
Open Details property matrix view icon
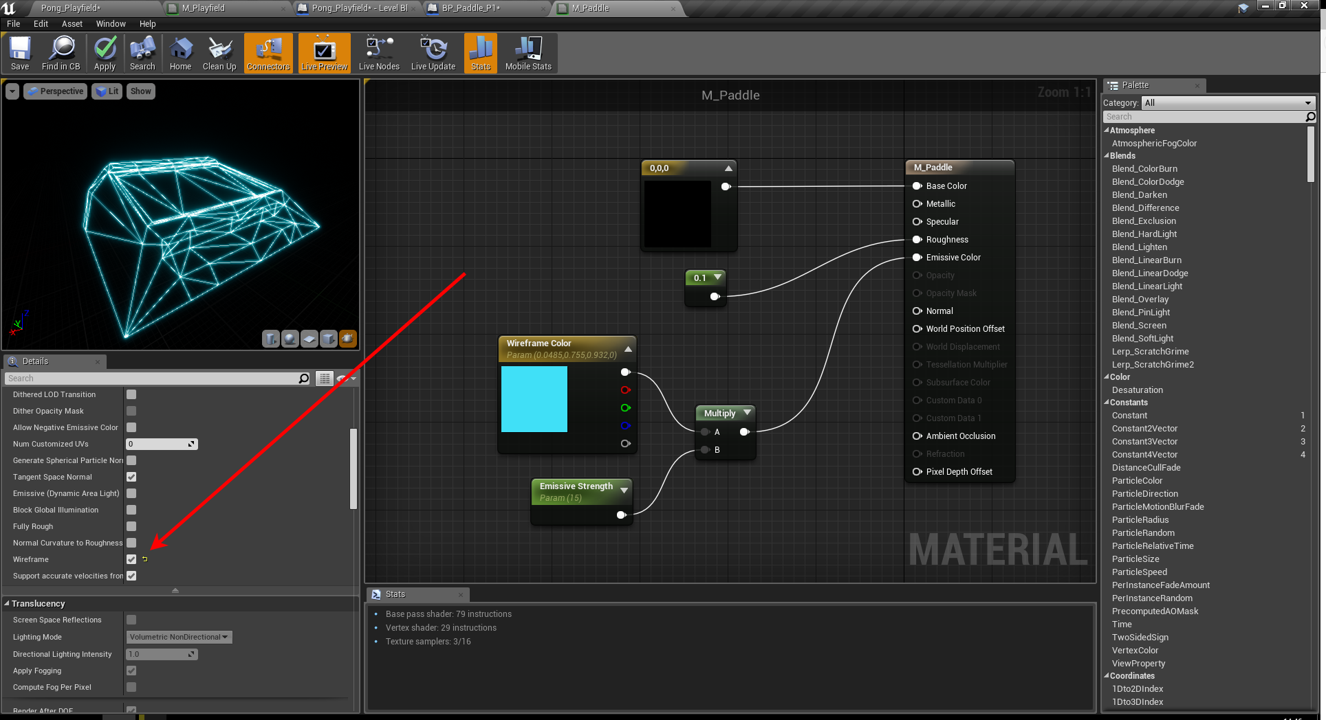(325, 379)
